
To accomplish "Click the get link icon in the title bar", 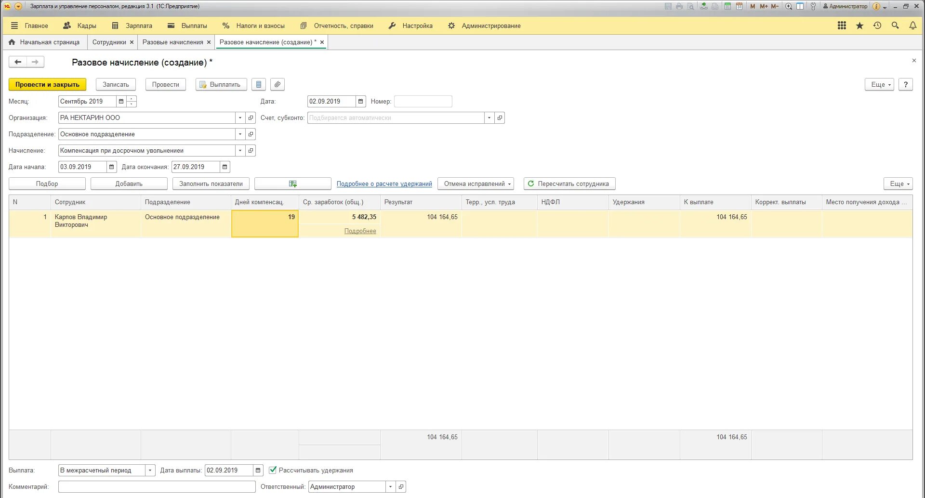I will [x=704, y=6].
